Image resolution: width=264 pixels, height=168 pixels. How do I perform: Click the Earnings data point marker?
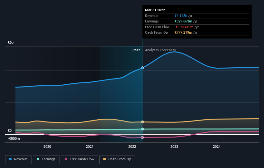point(142,129)
